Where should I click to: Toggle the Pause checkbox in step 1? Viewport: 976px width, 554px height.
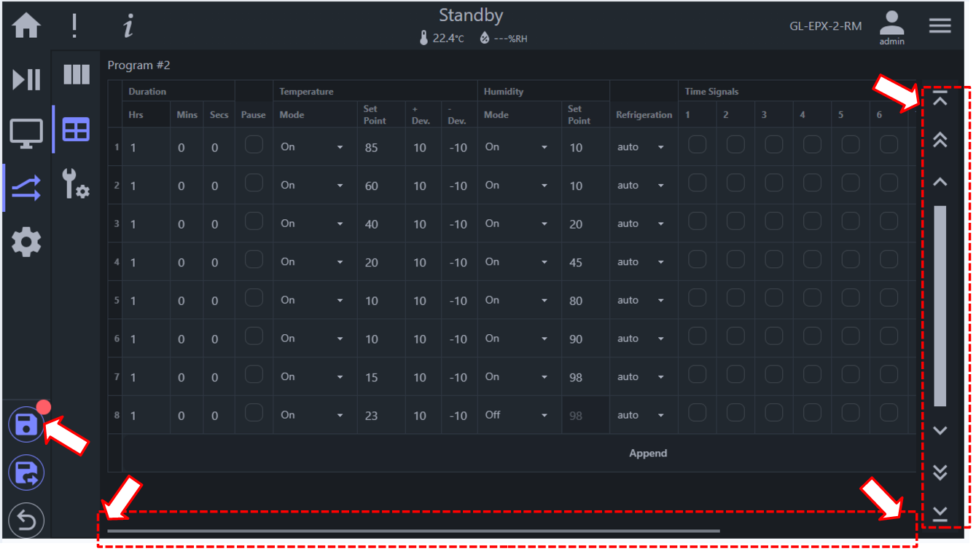254,145
